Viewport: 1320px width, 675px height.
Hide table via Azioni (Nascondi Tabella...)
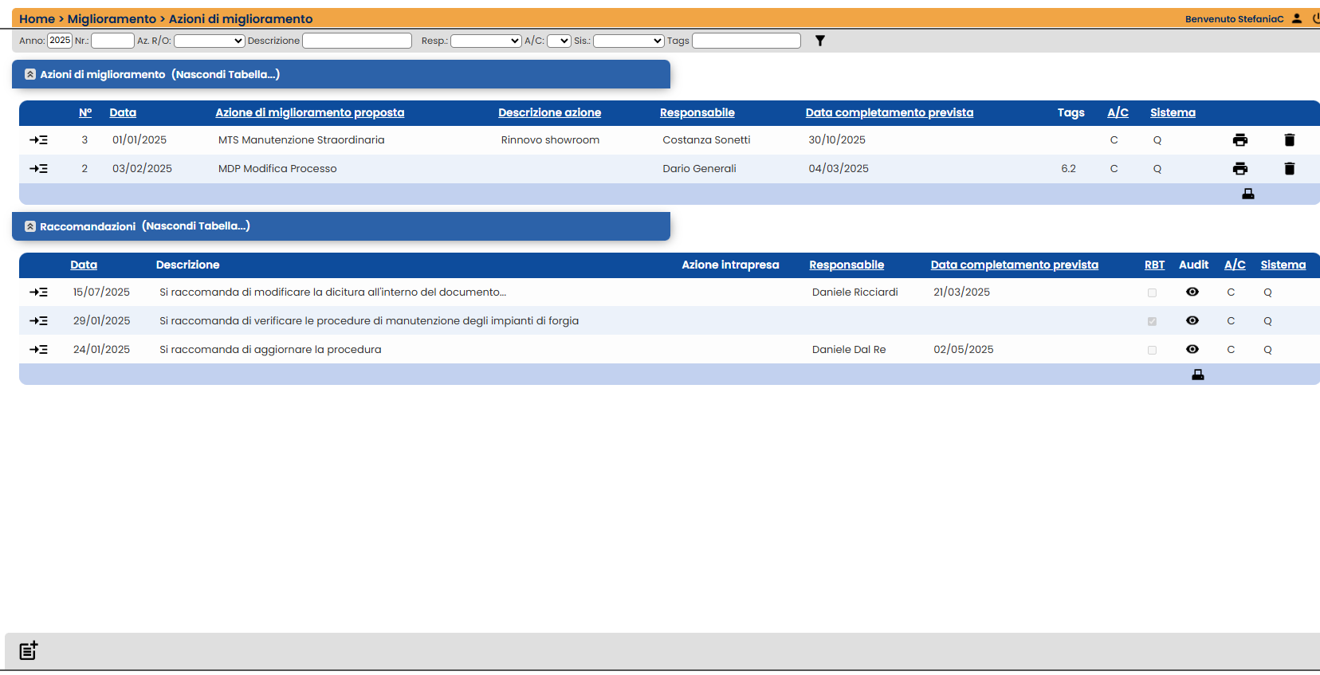[226, 74]
